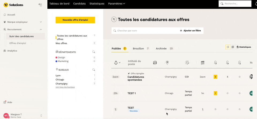
Task: Collapse the Recrutement section
Action: coord(41,29)
